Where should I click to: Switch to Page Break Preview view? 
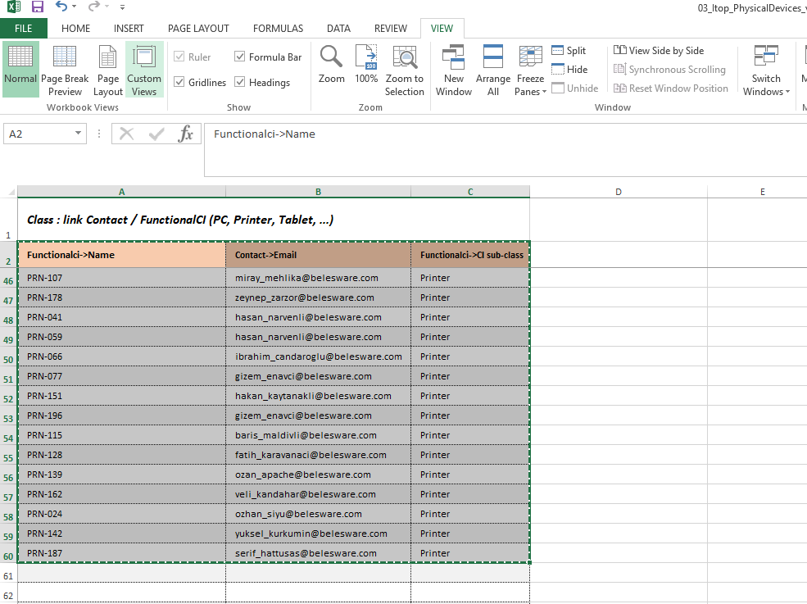click(65, 70)
